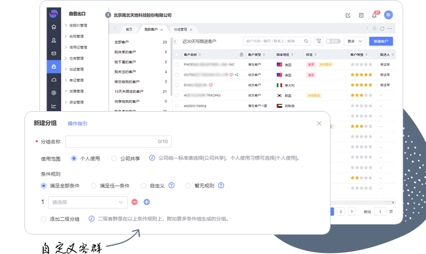Select the 公司共享 radio button
This screenshot has height=254, width=426.
pos(114,158)
